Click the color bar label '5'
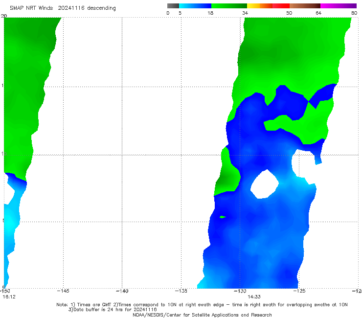The width and height of the screenshot is (362, 318). click(x=180, y=13)
